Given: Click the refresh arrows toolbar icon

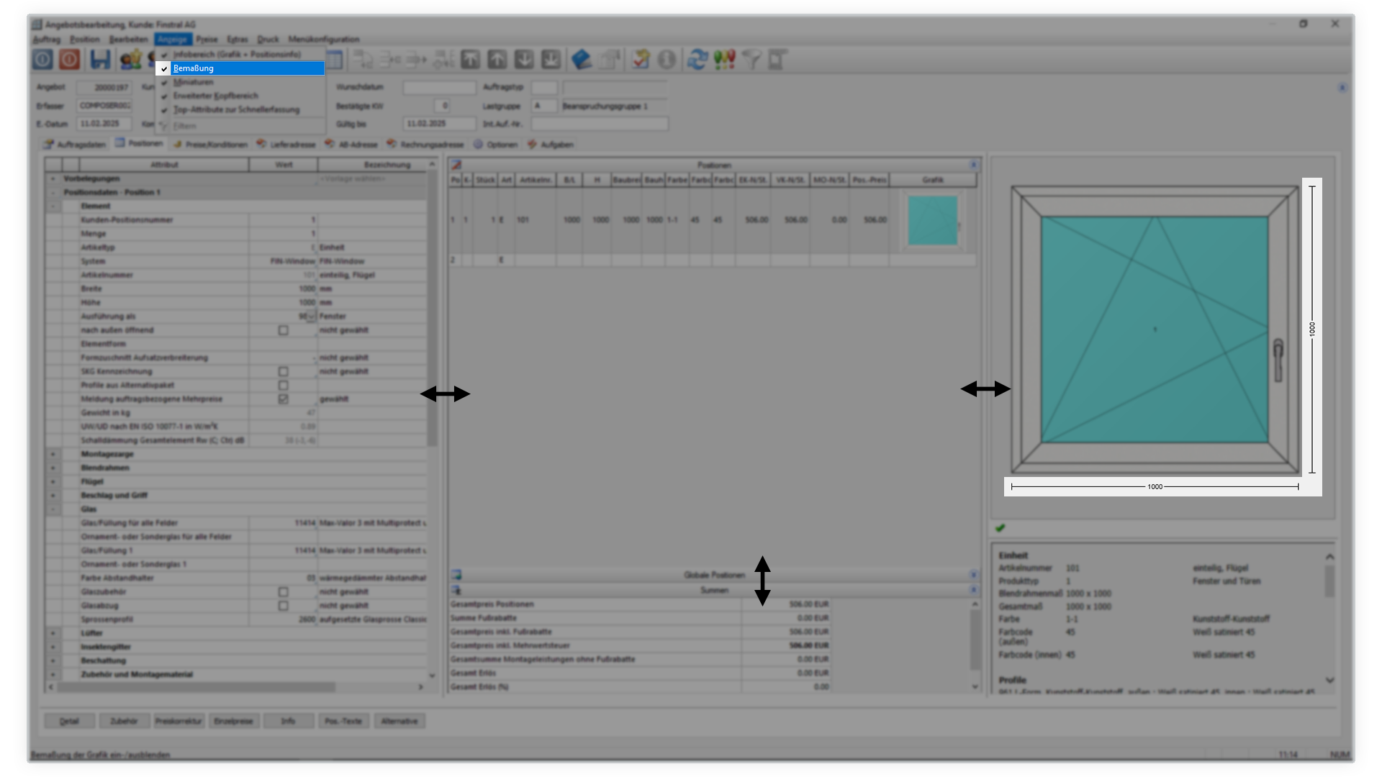Looking at the screenshot, I should 697,60.
